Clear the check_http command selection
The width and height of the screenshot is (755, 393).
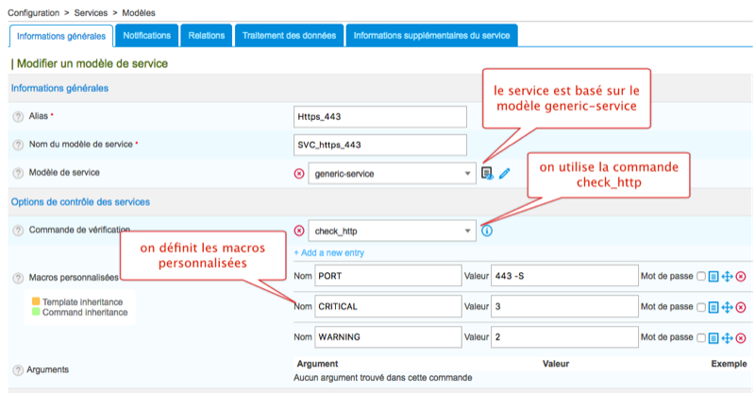[300, 231]
